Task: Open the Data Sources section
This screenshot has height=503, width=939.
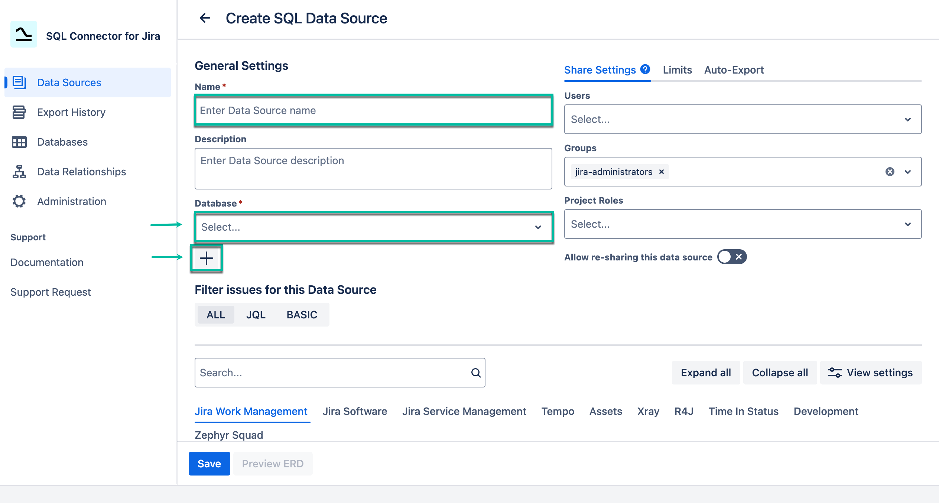Action: (69, 82)
